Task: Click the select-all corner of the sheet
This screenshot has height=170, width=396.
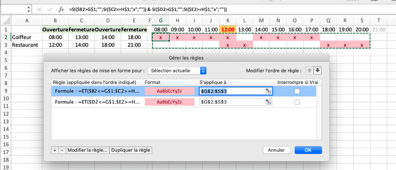Action: coord(6,20)
